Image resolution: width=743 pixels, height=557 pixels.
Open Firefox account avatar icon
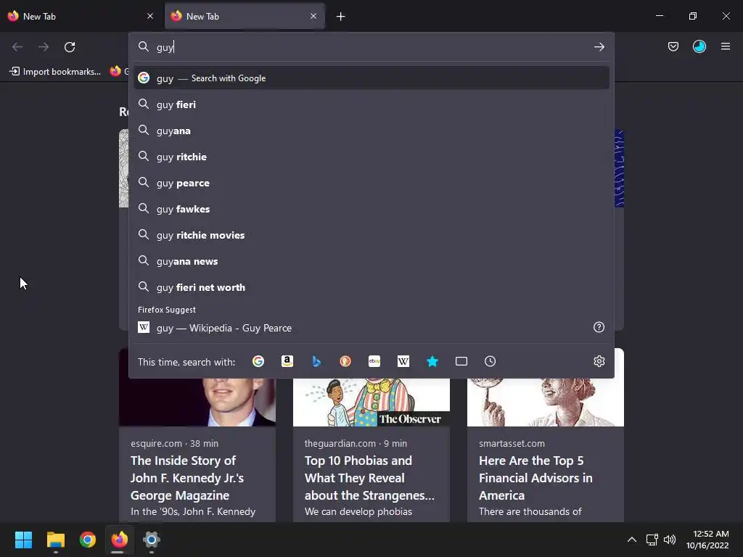(x=699, y=46)
